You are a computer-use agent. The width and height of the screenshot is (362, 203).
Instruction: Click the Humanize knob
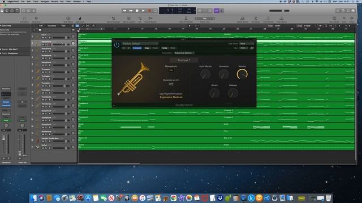223,74
